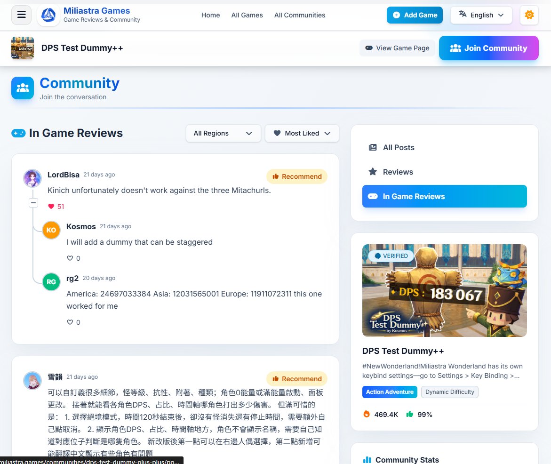The width and height of the screenshot is (551, 464).
Task: Click the "21 days ago" timestamp beside Kosmos
Action: point(116,226)
